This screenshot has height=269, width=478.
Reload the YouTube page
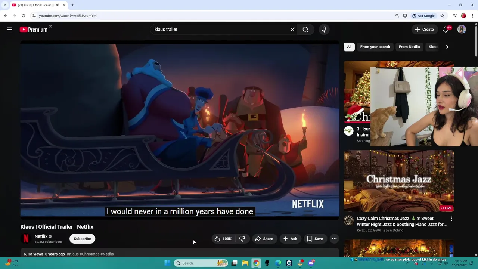coord(23,16)
